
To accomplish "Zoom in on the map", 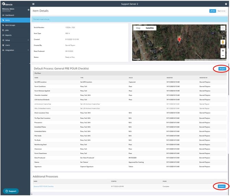I will pyautogui.click(x=223, y=51).
